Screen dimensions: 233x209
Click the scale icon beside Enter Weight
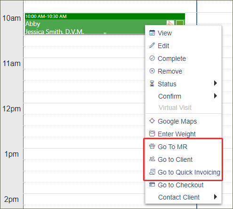pos(152,134)
